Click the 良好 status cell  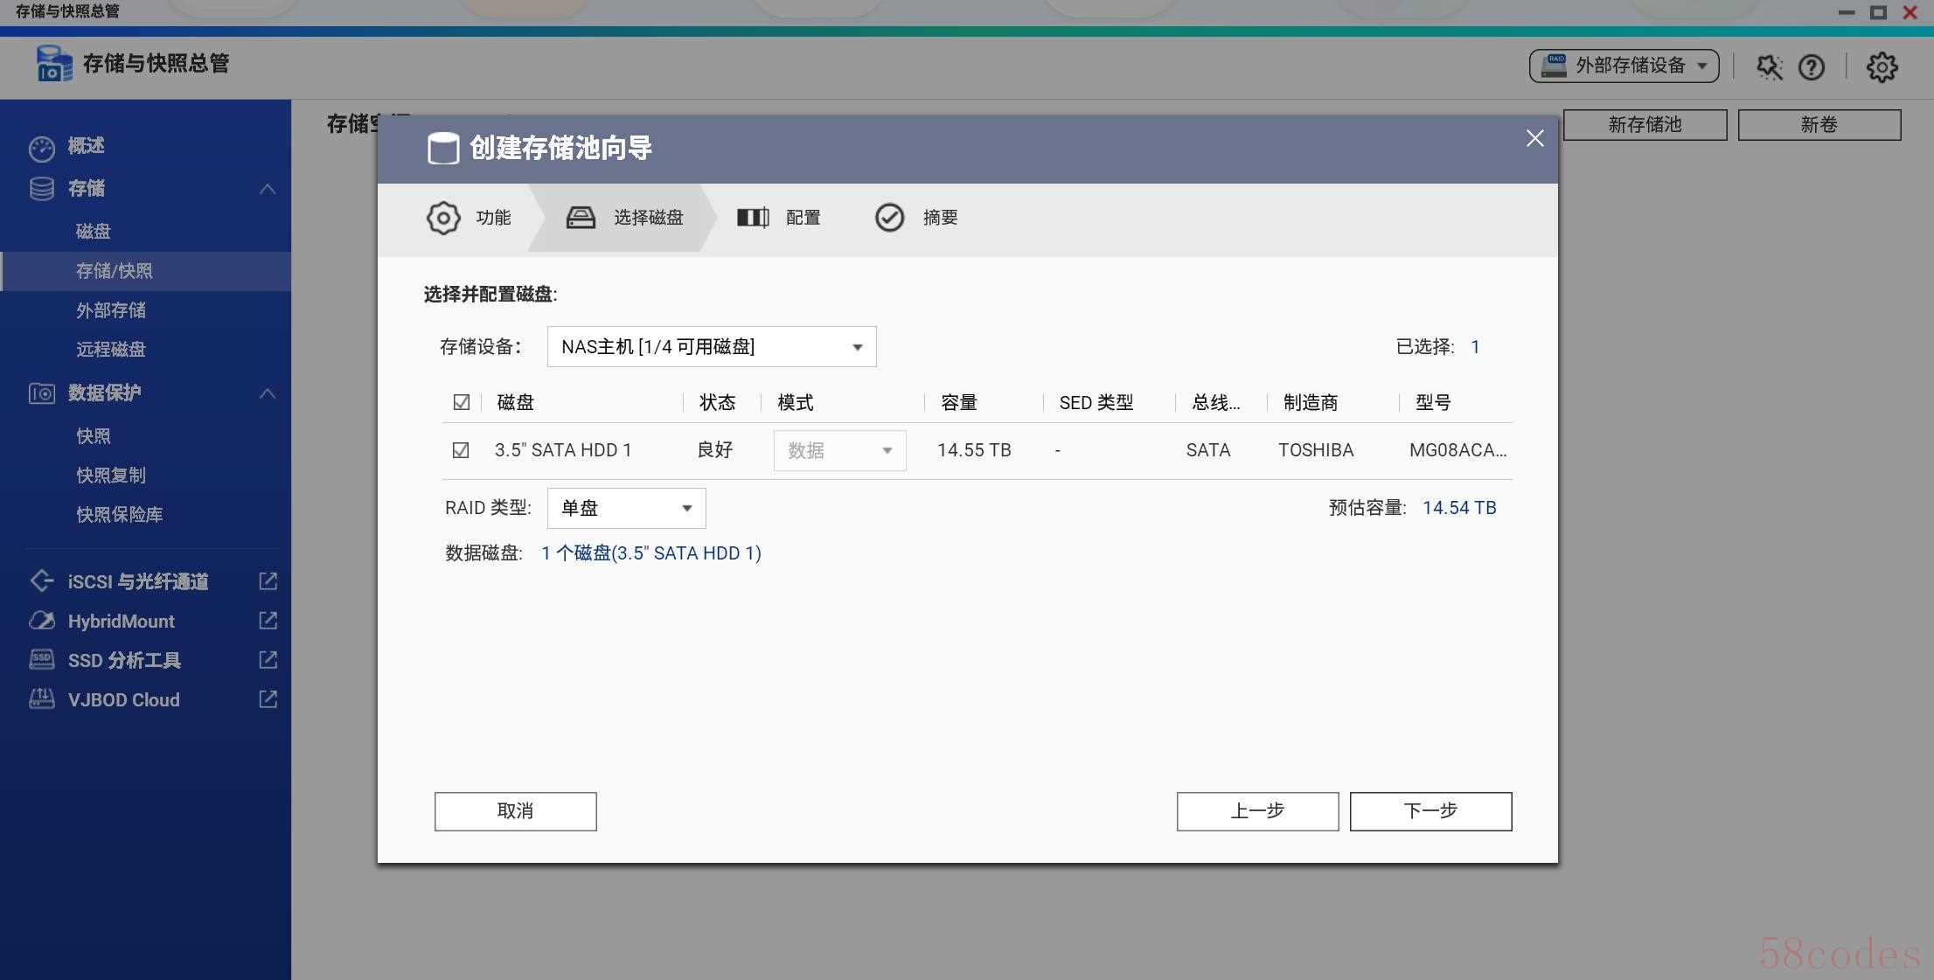[x=715, y=450]
